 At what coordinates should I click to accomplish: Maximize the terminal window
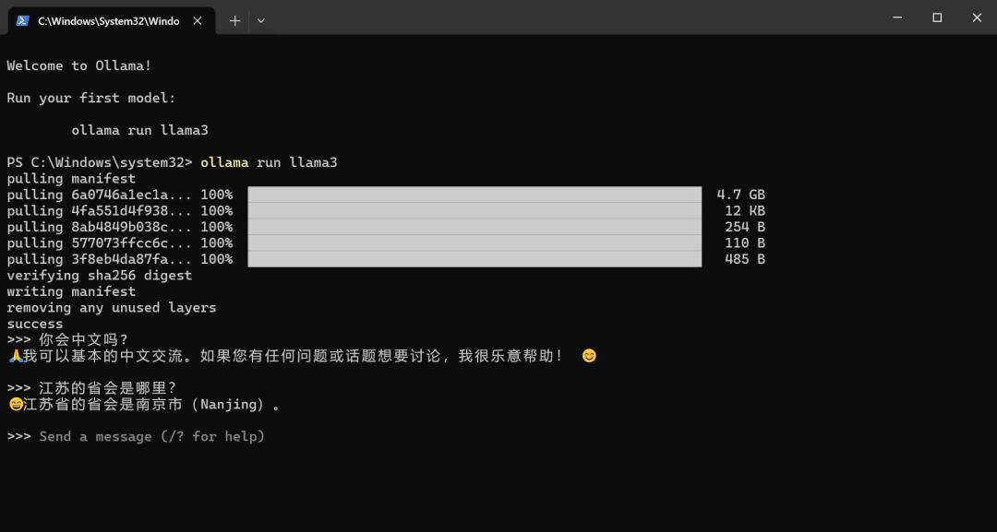pyautogui.click(x=937, y=18)
